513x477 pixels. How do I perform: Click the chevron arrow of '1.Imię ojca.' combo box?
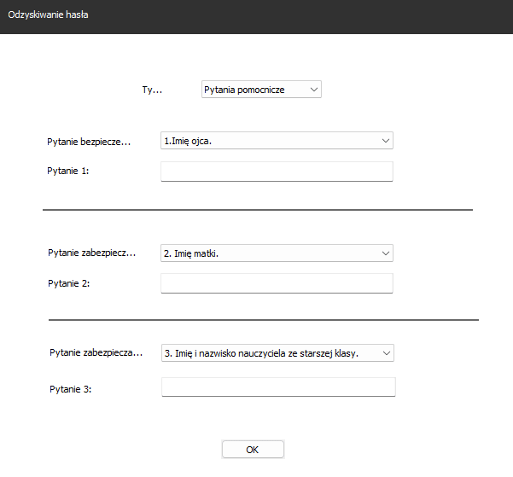pos(386,141)
